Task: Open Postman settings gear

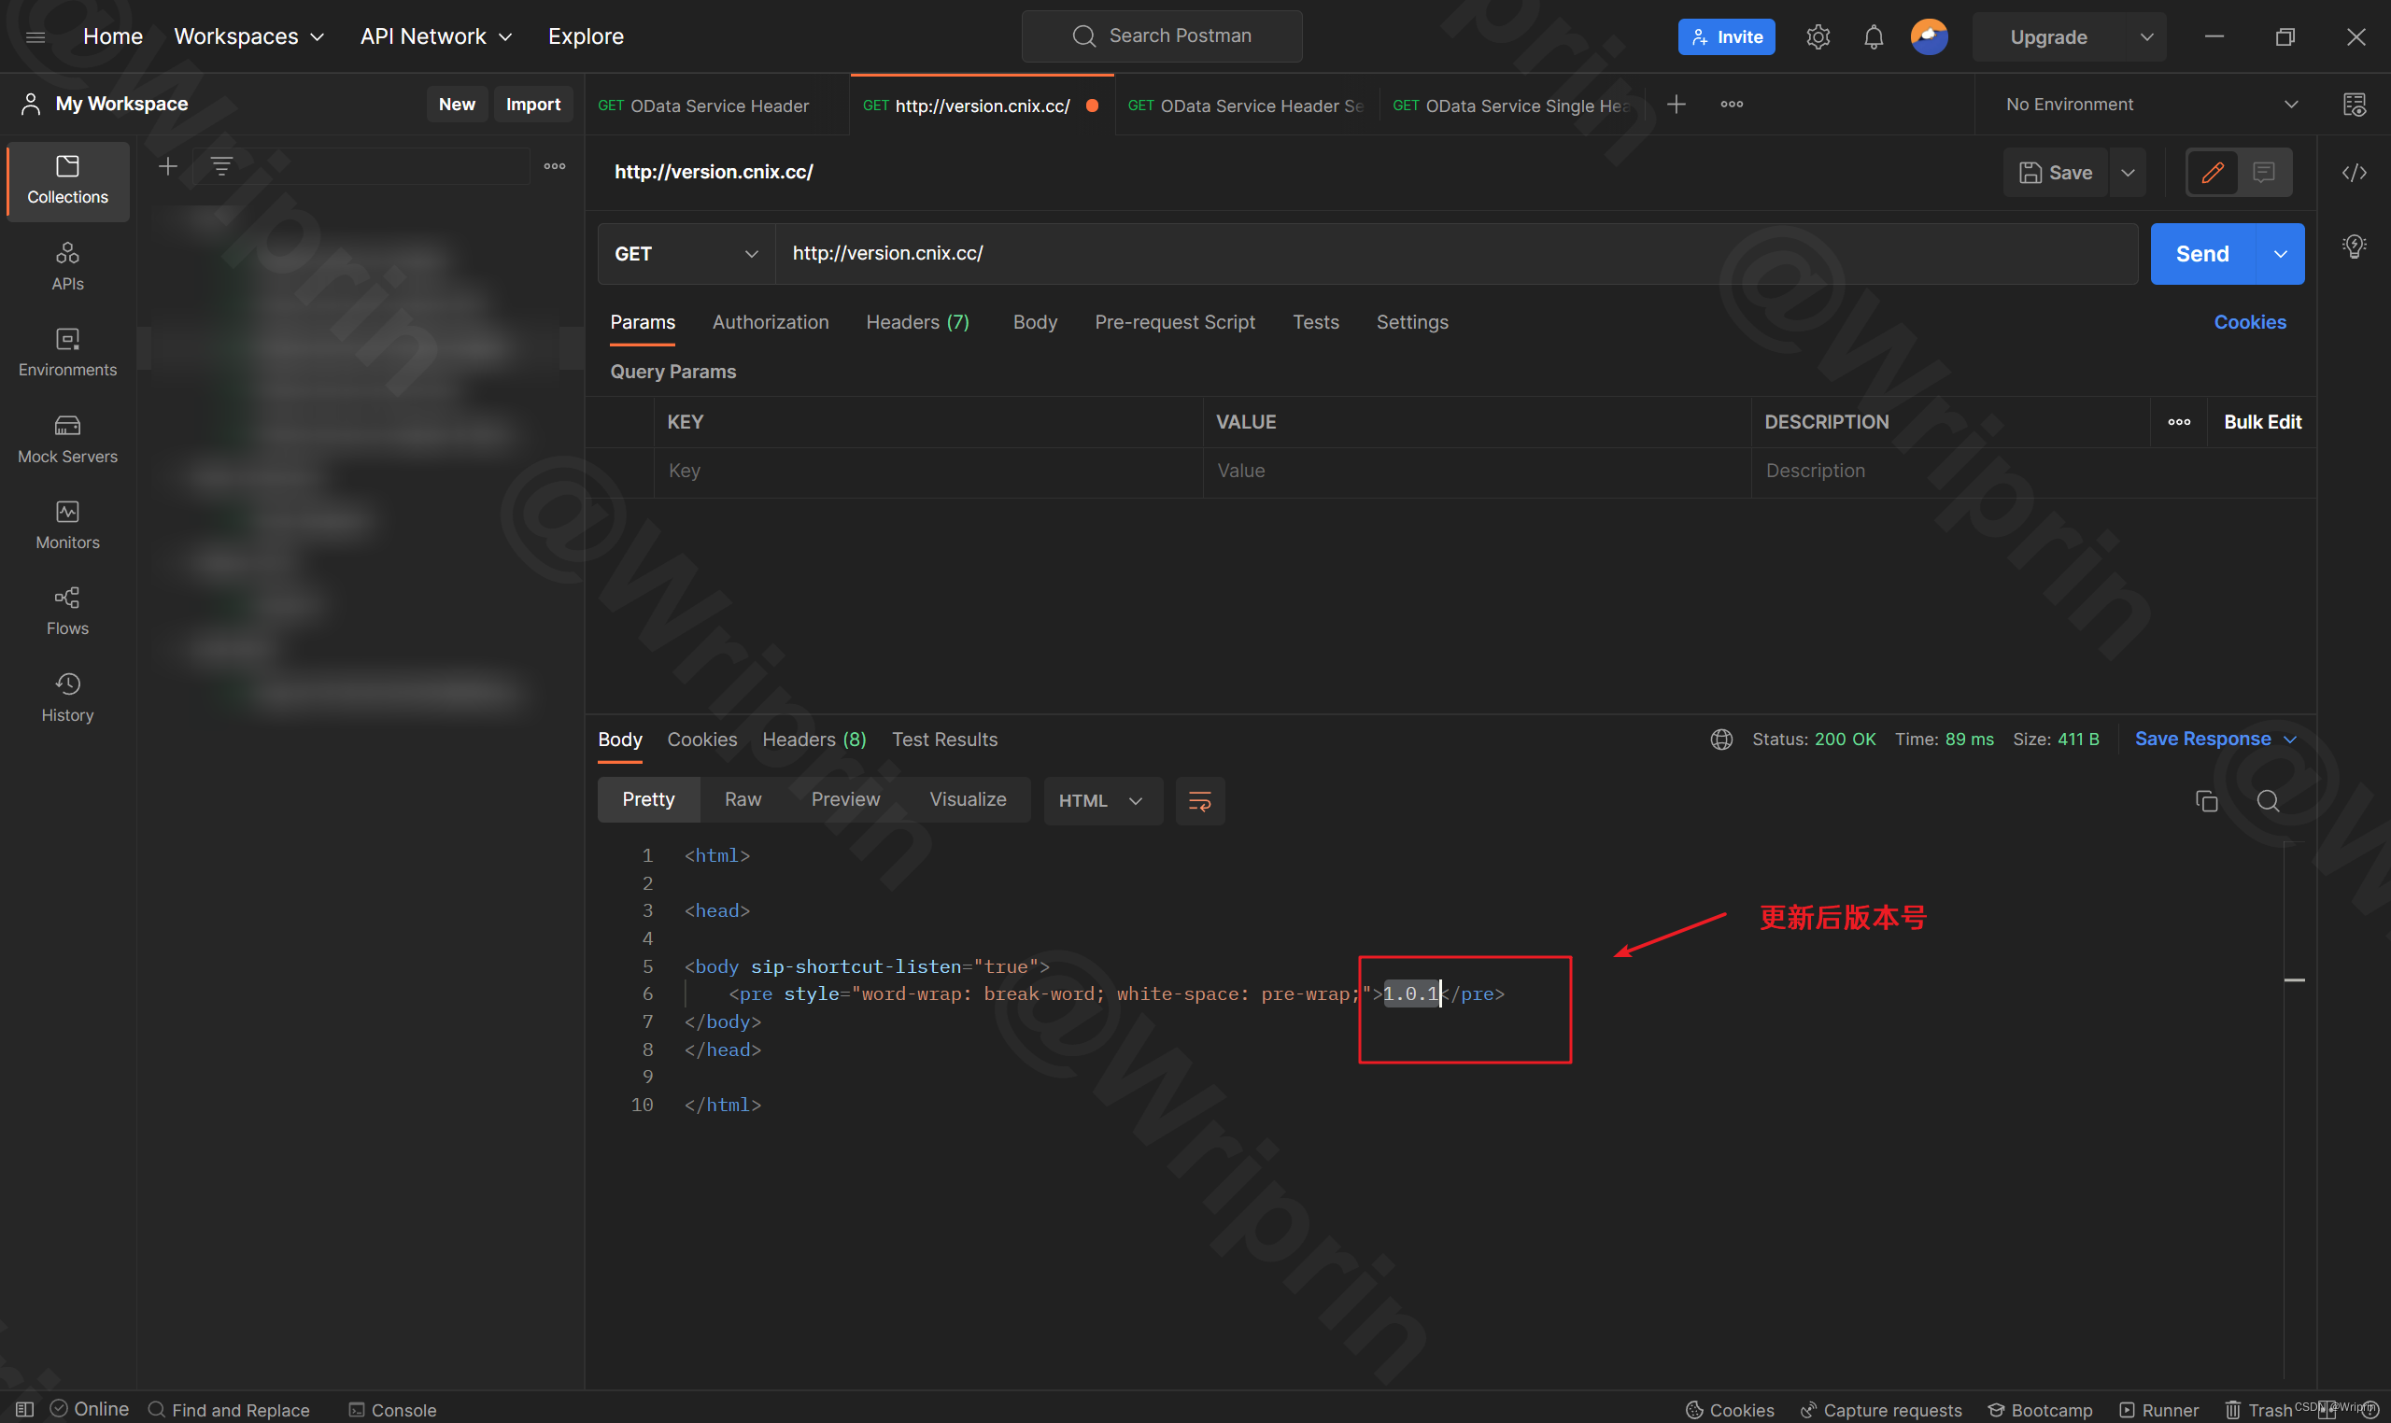Action: coord(1818,36)
